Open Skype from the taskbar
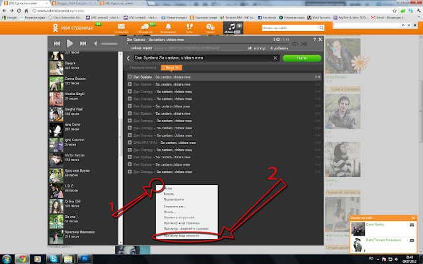The height and width of the screenshot is (264, 423). pyautogui.click(x=54, y=259)
